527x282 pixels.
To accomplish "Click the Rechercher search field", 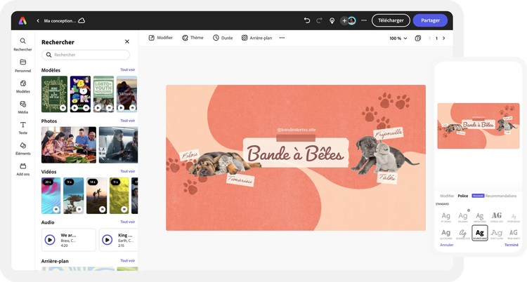I will (x=86, y=55).
